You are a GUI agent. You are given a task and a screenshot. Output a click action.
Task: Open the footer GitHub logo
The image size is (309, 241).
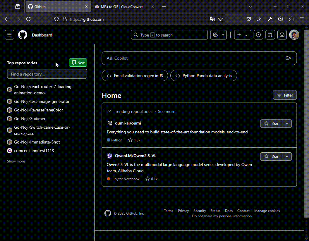108,213
